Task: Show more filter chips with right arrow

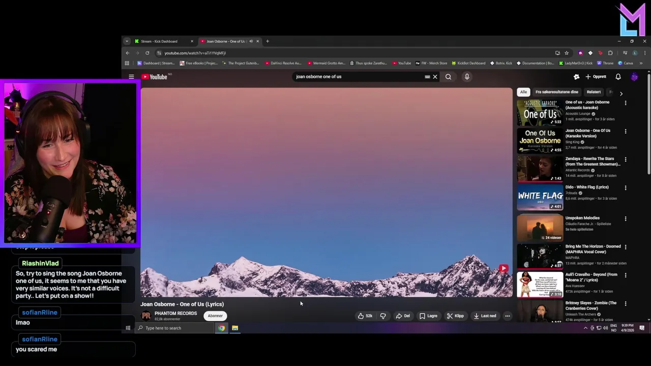Action: point(621,93)
